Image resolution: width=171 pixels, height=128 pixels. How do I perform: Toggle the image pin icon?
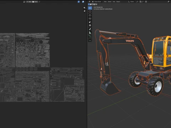[39, 2]
